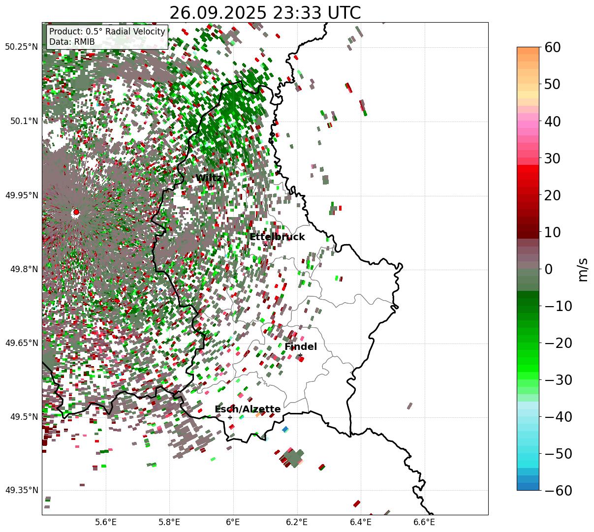Click the colorbar value −40
Viewport: 594px width, 532px height.
pos(558,417)
